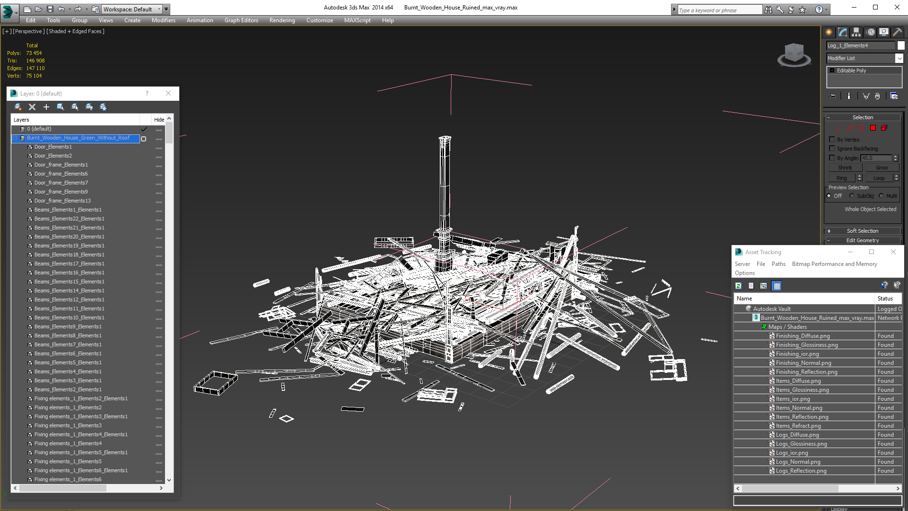This screenshot has width=908, height=511.
Task: Expand the Editable Poly modifier plus sign
Action: 832,70
